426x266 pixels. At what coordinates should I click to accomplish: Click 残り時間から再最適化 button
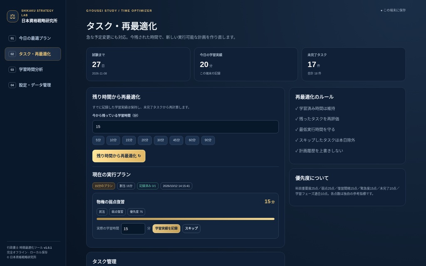(119, 156)
